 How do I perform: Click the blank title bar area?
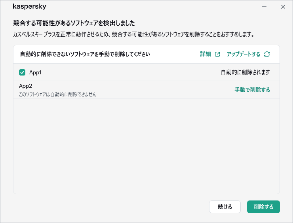tap(150, 7)
